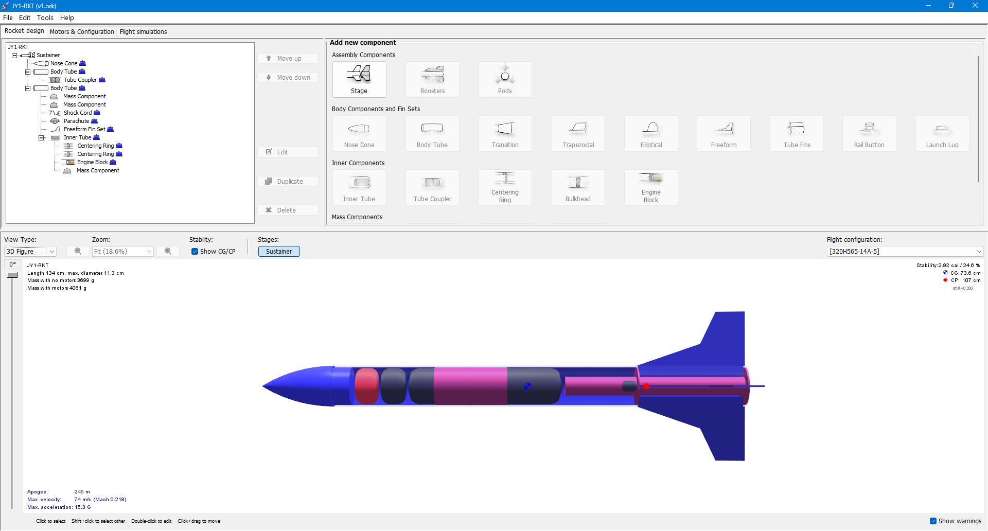Click the 0° rotation reset button
The height and width of the screenshot is (531, 988).
pyautogui.click(x=13, y=264)
